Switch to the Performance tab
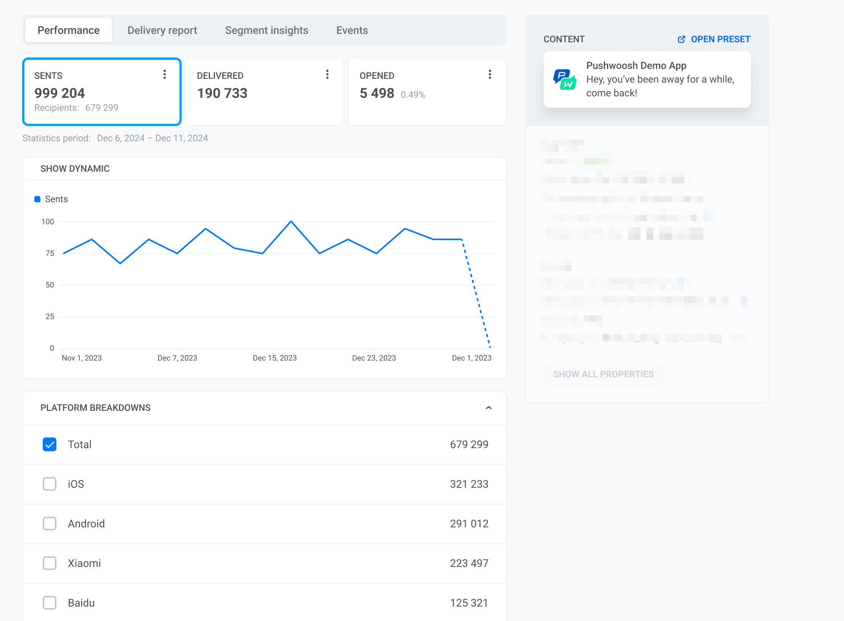Screen dimensions: 844x621 coord(69,30)
